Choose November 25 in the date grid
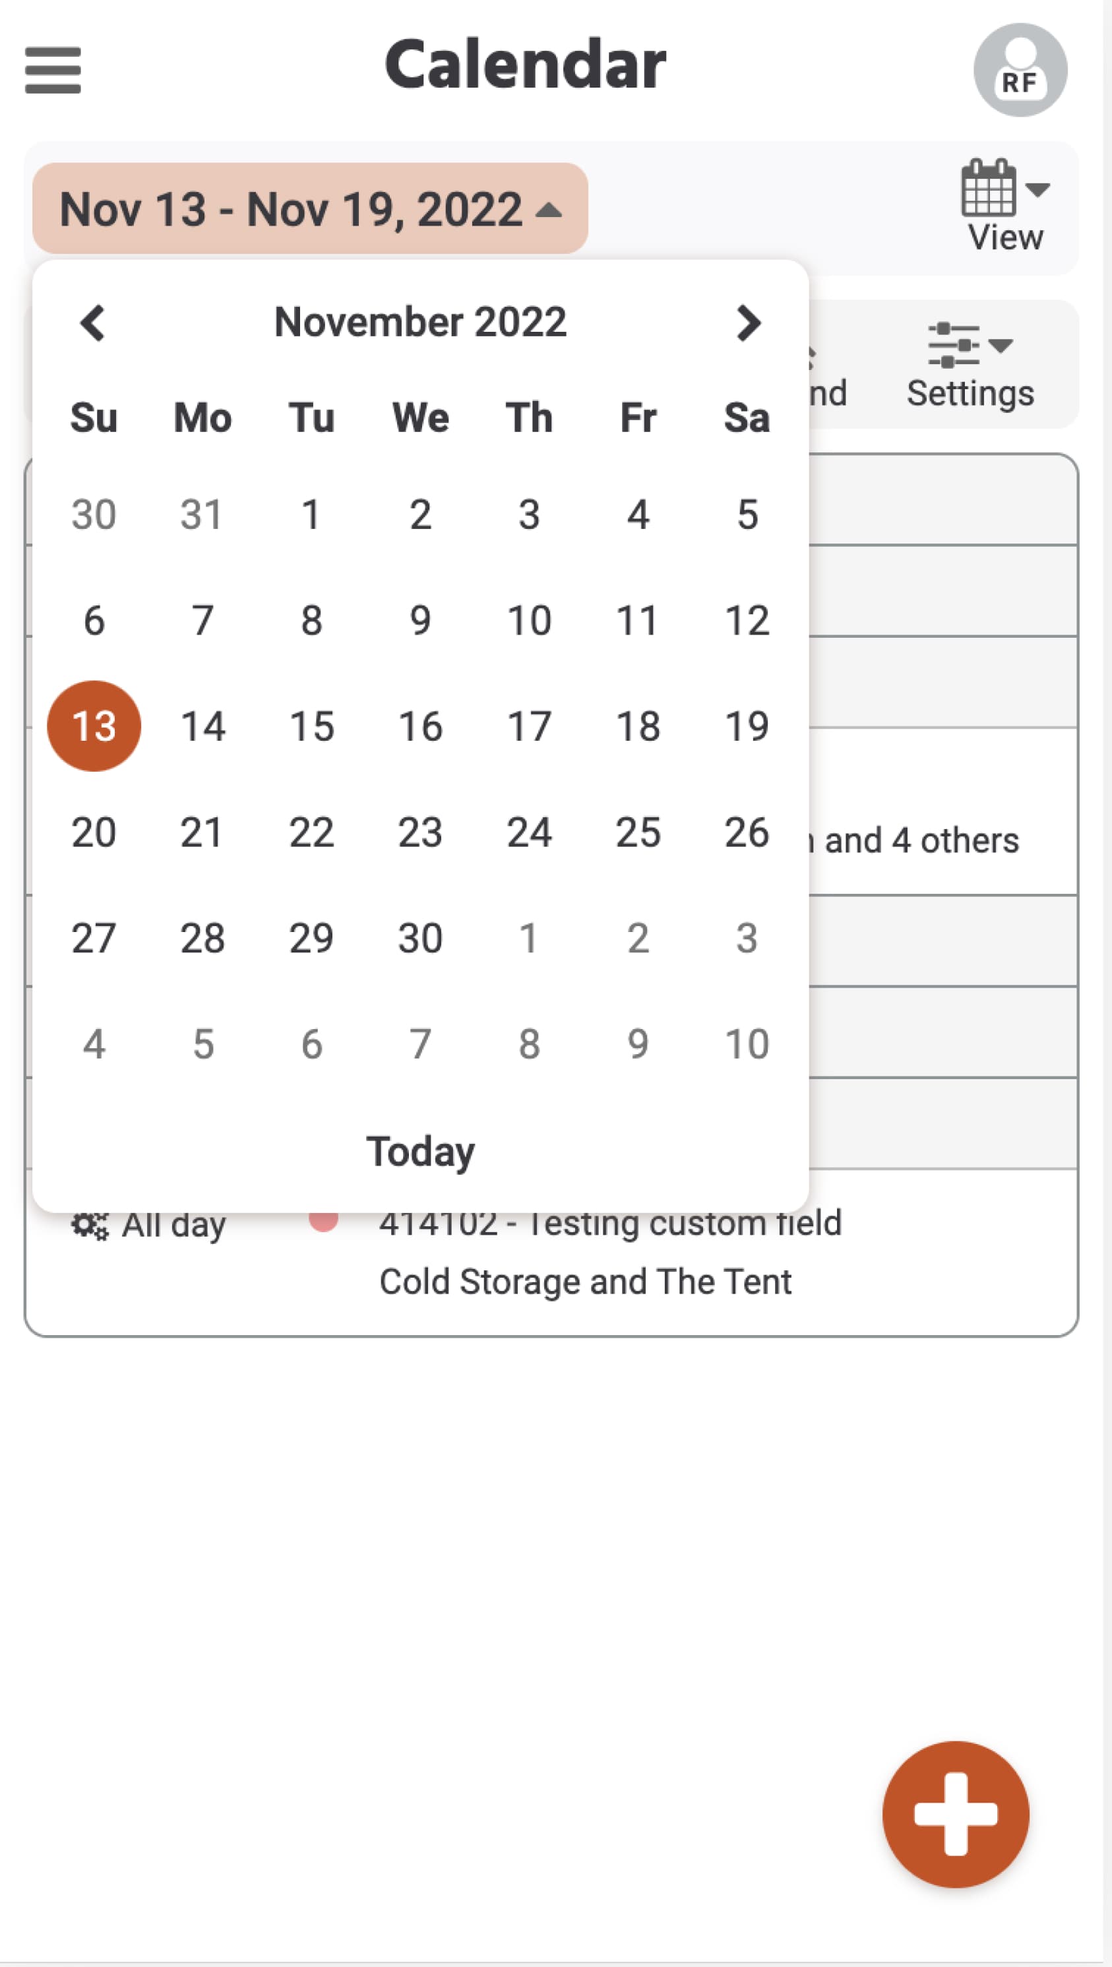The image size is (1112, 1967). pos(638,832)
